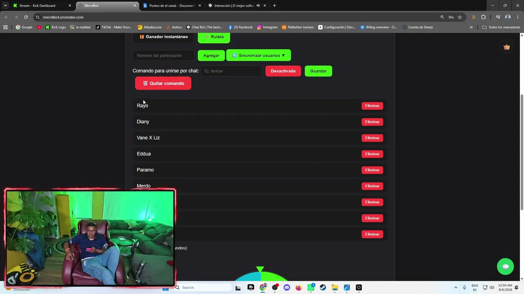This screenshot has height=294, width=524.
Task: Toggle the Desactivado command switch
Action: [x=283, y=71]
